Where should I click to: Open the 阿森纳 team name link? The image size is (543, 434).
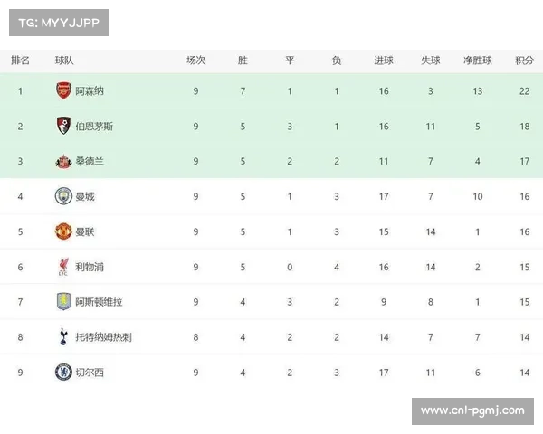(89, 91)
